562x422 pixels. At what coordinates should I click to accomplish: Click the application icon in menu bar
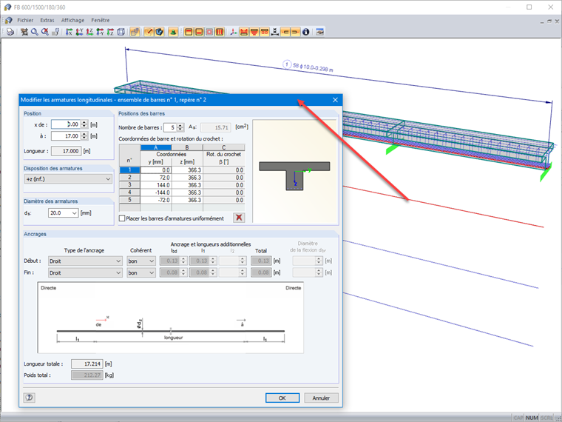[8, 21]
